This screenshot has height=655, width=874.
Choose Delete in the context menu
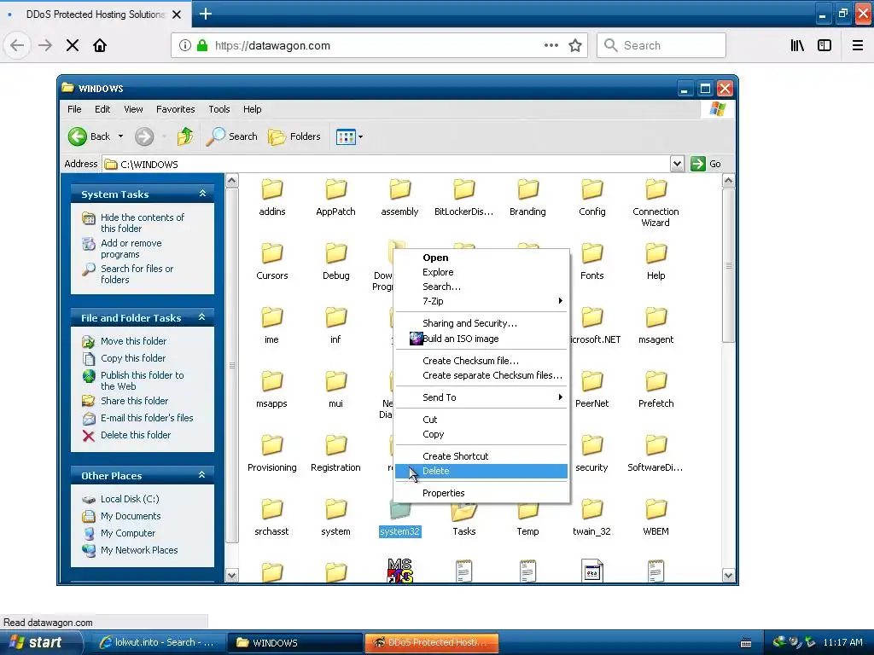[x=481, y=471]
